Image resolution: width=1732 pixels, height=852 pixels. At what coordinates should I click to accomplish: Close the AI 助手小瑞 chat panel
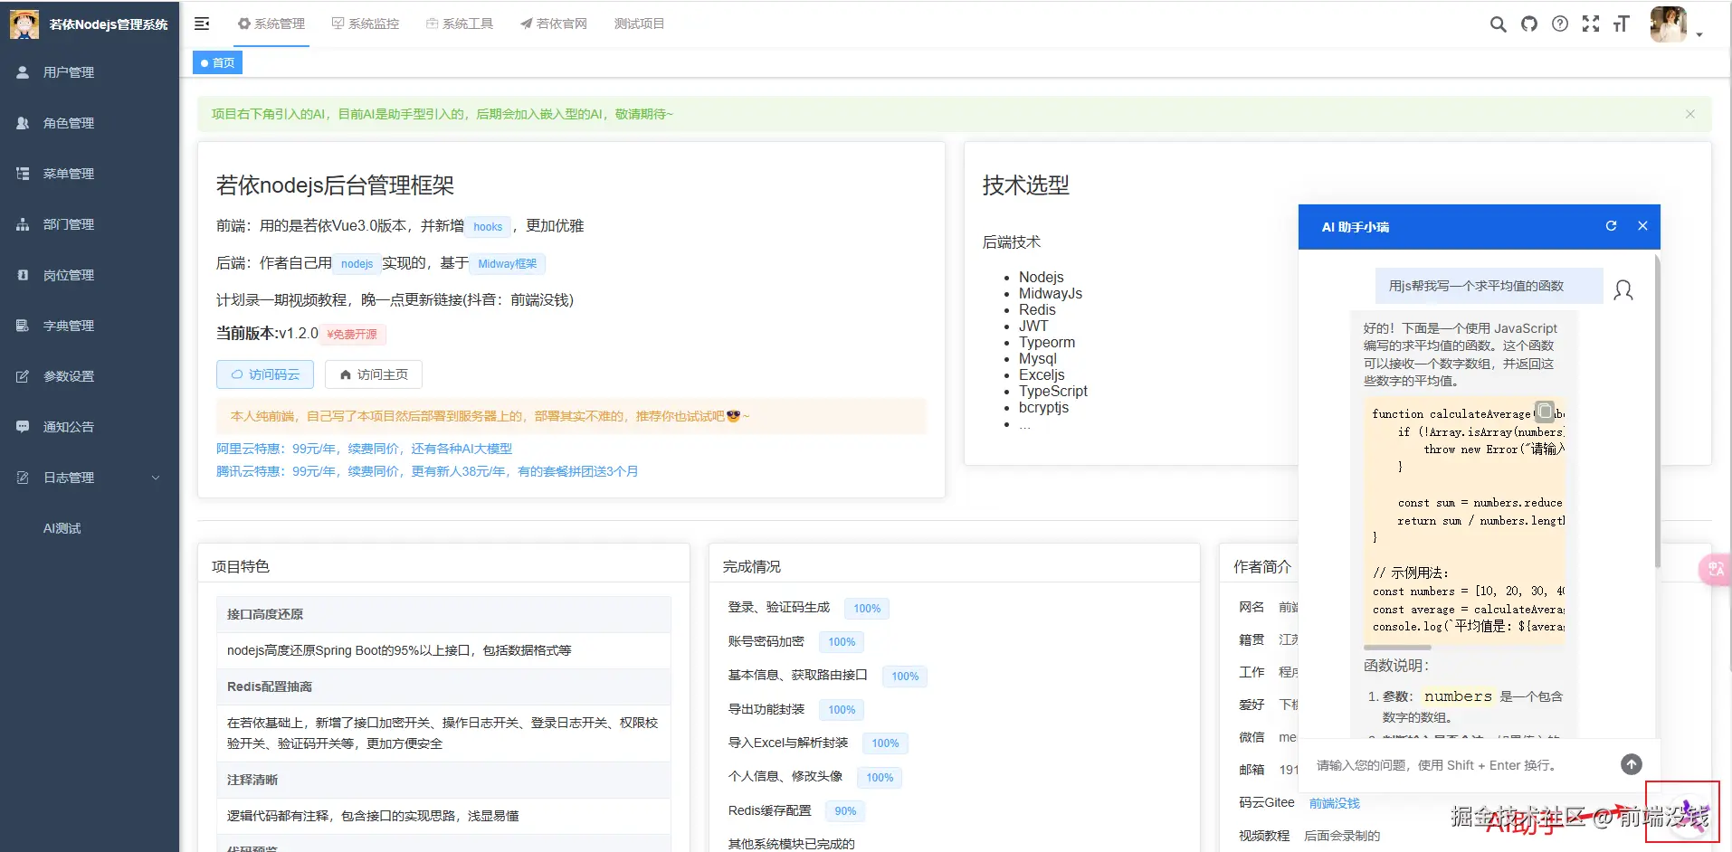click(1642, 226)
